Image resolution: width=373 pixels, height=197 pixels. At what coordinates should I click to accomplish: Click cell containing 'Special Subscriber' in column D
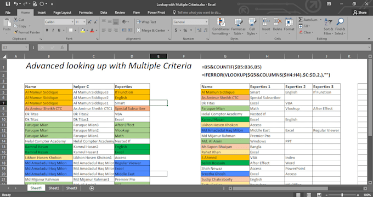tap(132, 108)
